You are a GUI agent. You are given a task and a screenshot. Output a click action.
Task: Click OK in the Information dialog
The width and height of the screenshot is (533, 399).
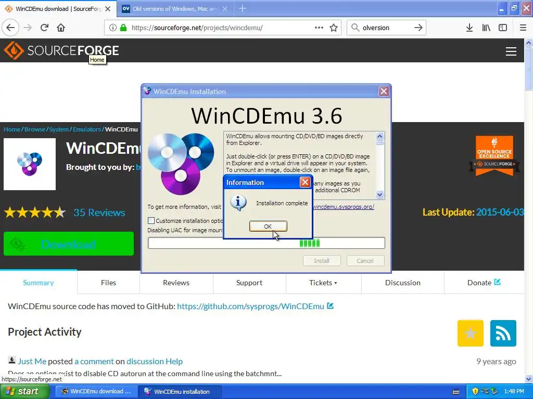pyautogui.click(x=268, y=227)
